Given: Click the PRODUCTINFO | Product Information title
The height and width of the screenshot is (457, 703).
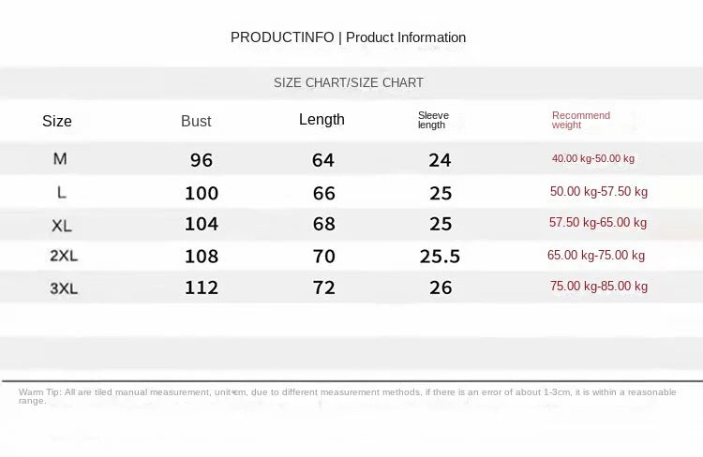Looking at the screenshot, I should [348, 37].
